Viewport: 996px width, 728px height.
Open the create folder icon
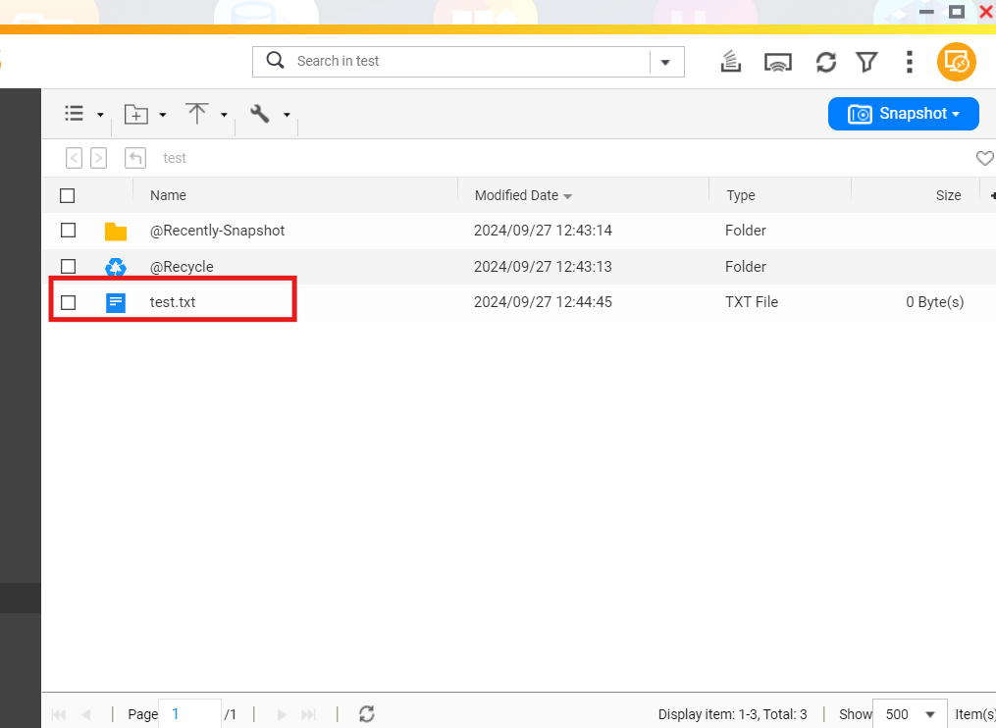[138, 114]
